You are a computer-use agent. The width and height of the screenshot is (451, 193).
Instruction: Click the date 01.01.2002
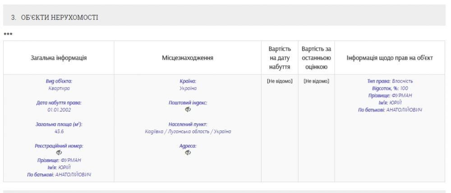point(59,110)
